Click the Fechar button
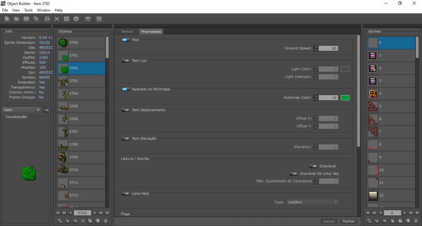The height and width of the screenshot is (226, 422). tap(349, 221)
